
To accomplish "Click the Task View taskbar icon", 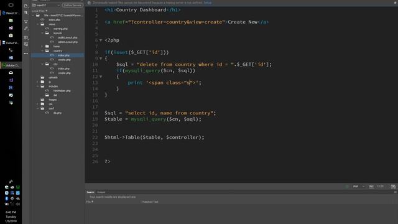I will click(11, 5).
